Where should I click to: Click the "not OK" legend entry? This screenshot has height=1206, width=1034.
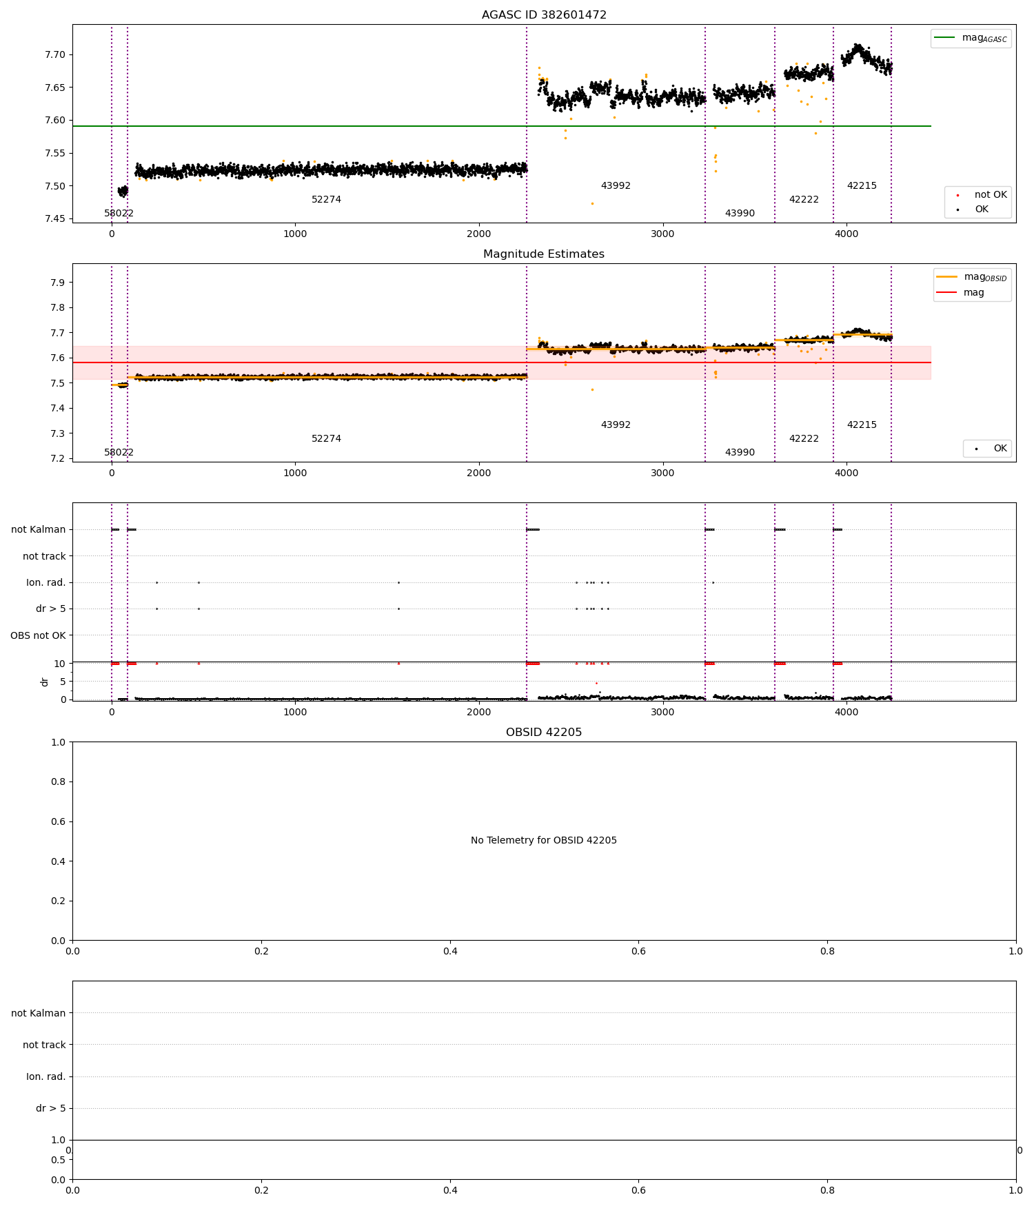(x=982, y=194)
